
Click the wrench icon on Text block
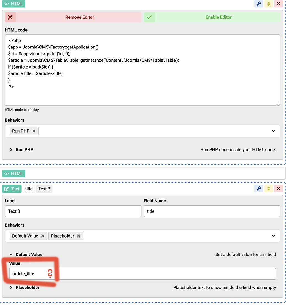click(x=258, y=189)
